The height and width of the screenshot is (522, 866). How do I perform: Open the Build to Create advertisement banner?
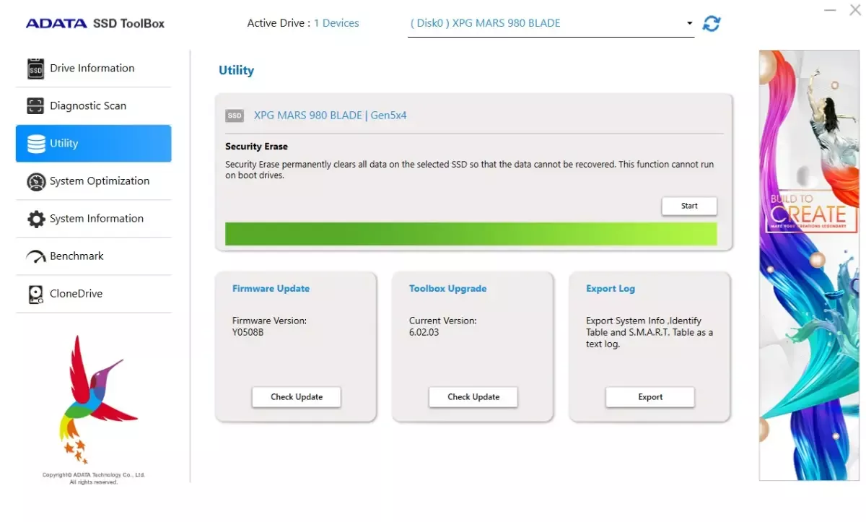[808, 264]
